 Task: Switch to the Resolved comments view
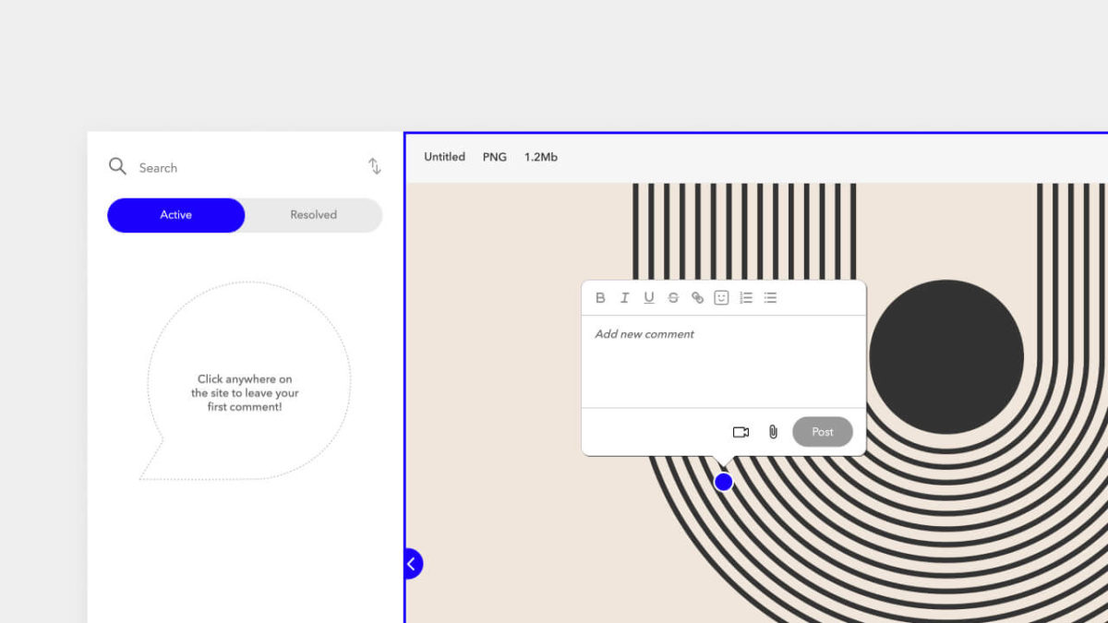pos(312,214)
